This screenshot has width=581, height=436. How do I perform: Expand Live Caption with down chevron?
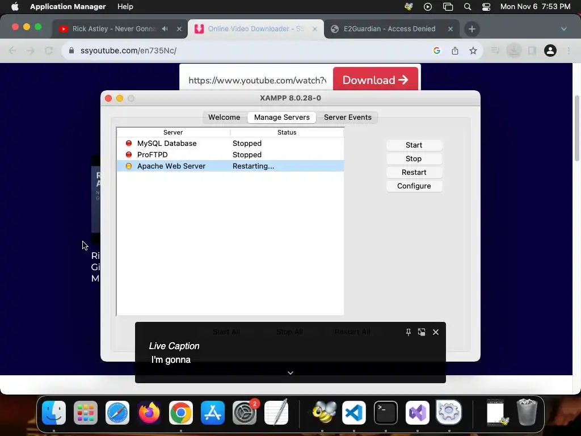pyautogui.click(x=290, y=373)
